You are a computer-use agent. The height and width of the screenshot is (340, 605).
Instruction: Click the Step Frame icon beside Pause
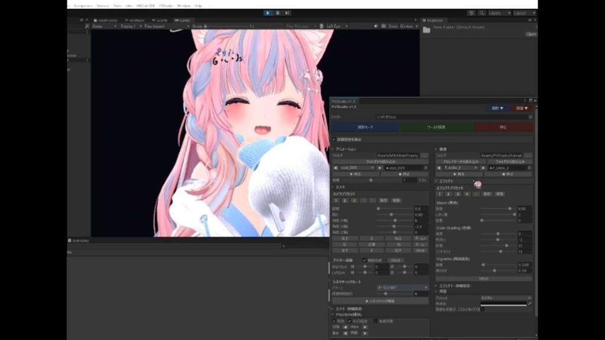click(x=287, y=12)
